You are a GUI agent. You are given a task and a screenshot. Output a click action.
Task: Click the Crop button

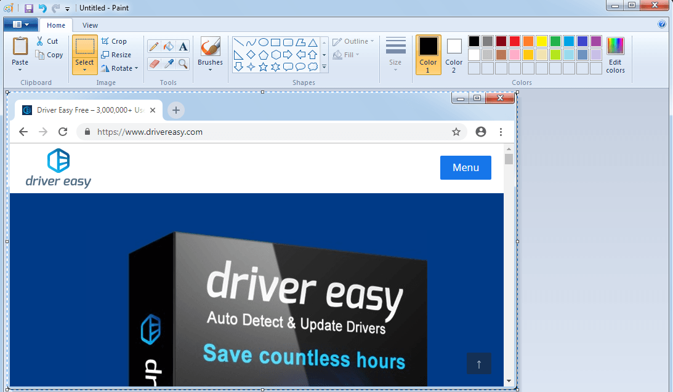point(114,41)
